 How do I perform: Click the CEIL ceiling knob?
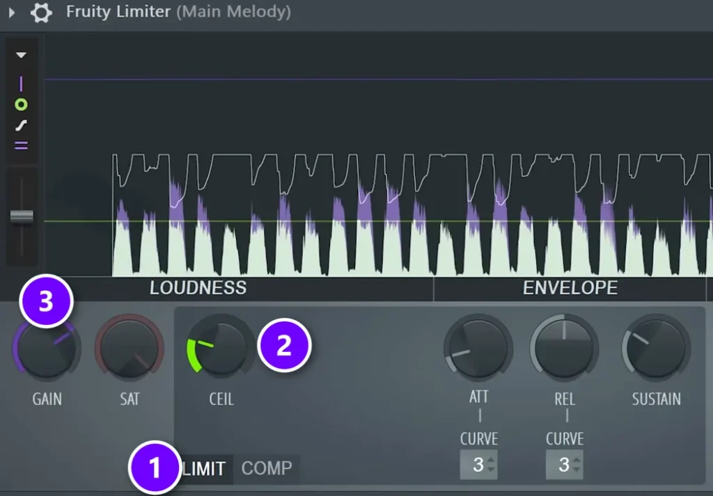point(221,349)
